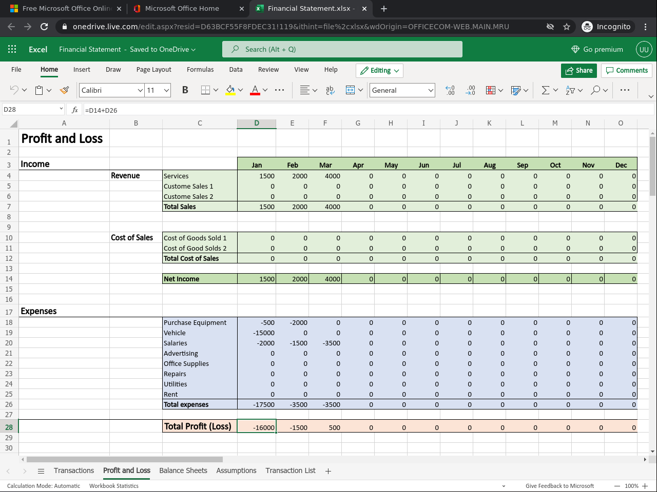This screenshot has width=657, height=492.
Task: Add a new sheet with plus button
Action: point(328,471)
